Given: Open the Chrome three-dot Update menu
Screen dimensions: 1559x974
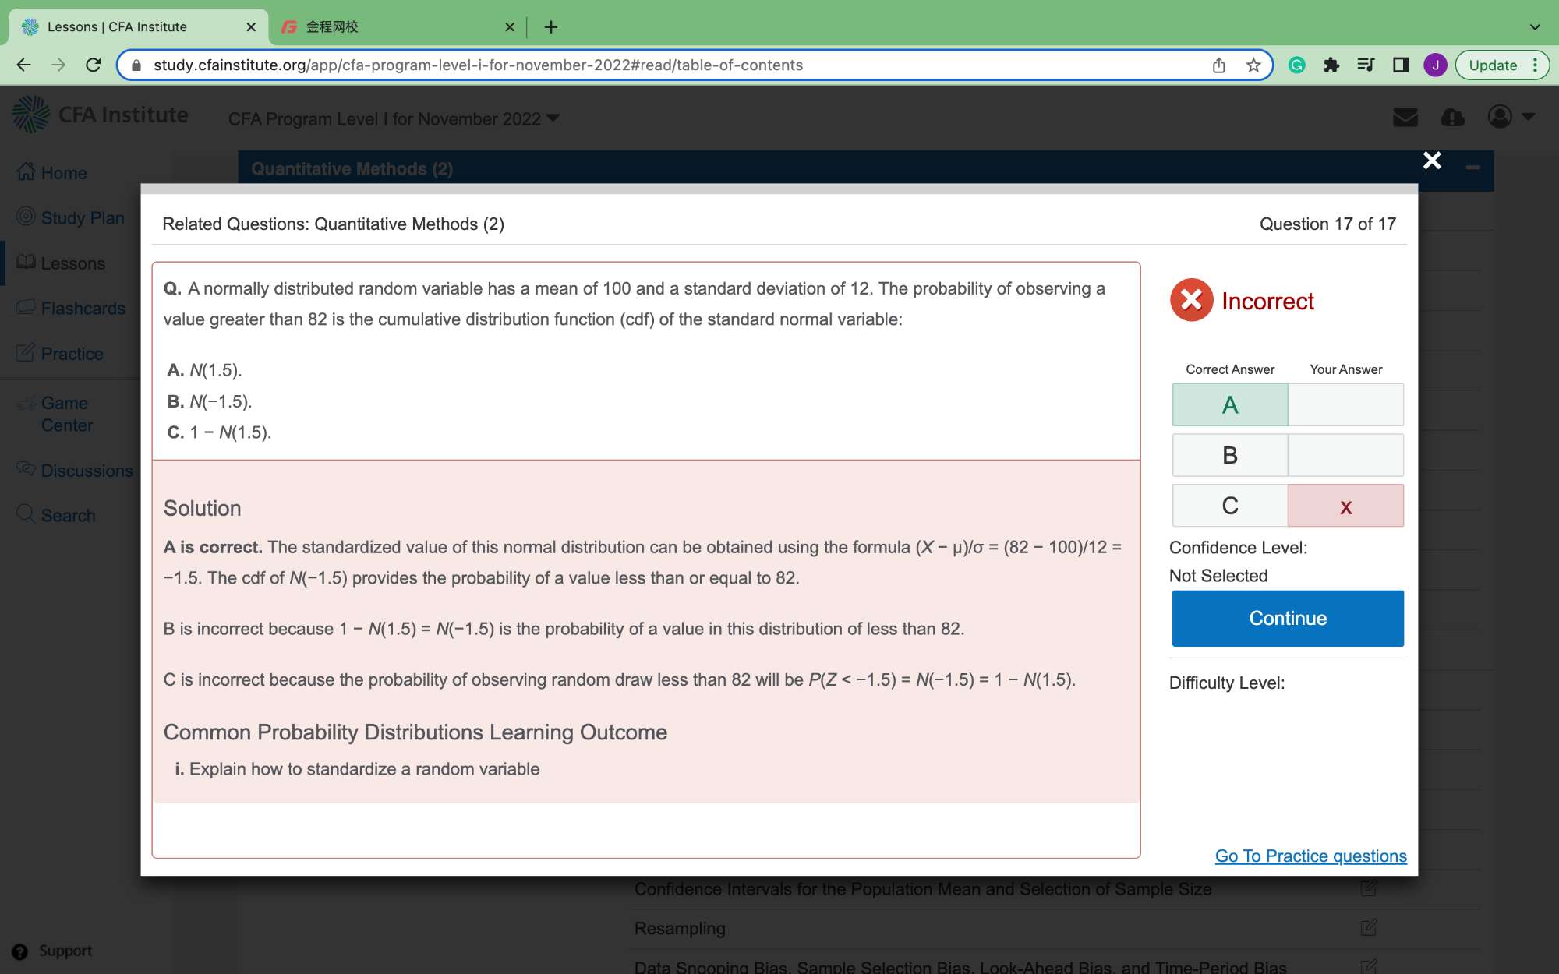Looking at the screenshot, I should [1535, 65].
